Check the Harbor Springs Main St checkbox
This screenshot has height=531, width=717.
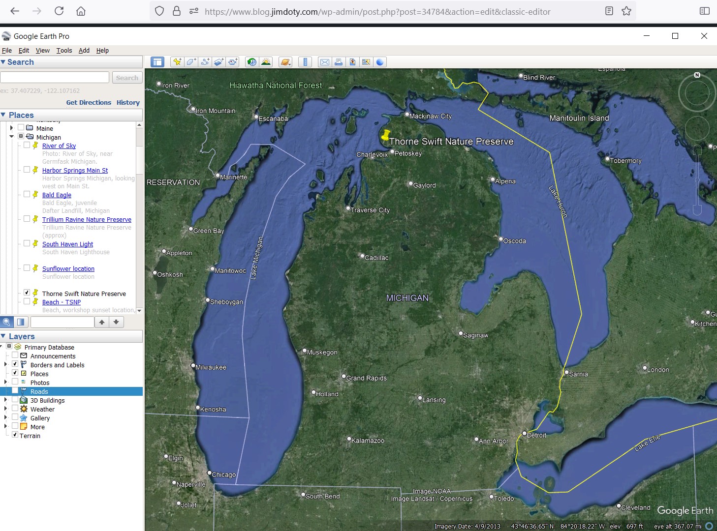pyautogui.click(x=27, y=170)
